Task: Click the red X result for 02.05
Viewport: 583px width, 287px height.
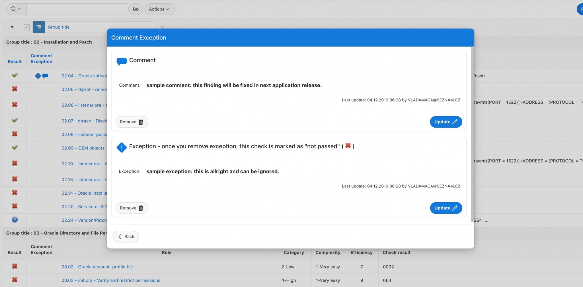Action: (x=15, y=89)
